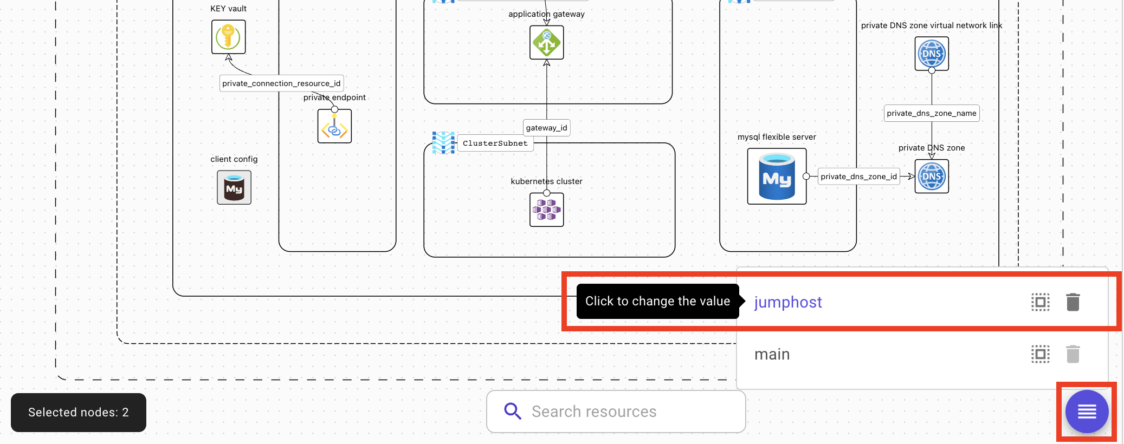Viewport: 1124px width, 444px height.
Task: Click the client config MySQL icon
Action: pos(234,187)
